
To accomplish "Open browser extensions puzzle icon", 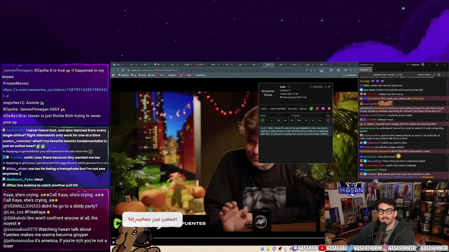I will click(x=331, y=70).
